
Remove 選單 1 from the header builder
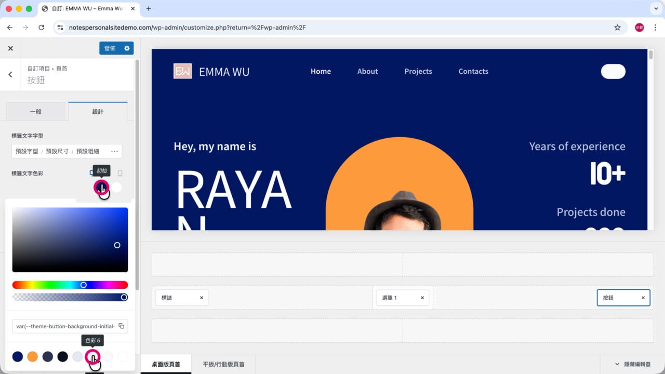click(422, 298)
